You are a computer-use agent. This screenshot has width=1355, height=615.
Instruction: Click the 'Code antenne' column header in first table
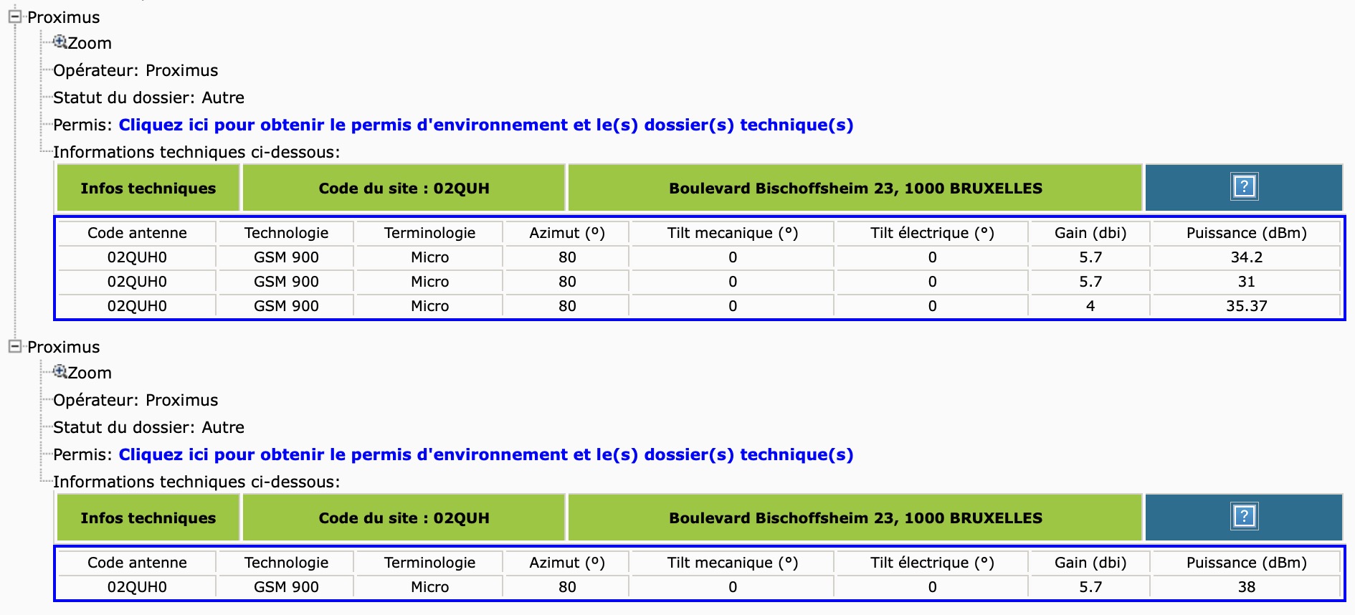(x=137, y=232)
